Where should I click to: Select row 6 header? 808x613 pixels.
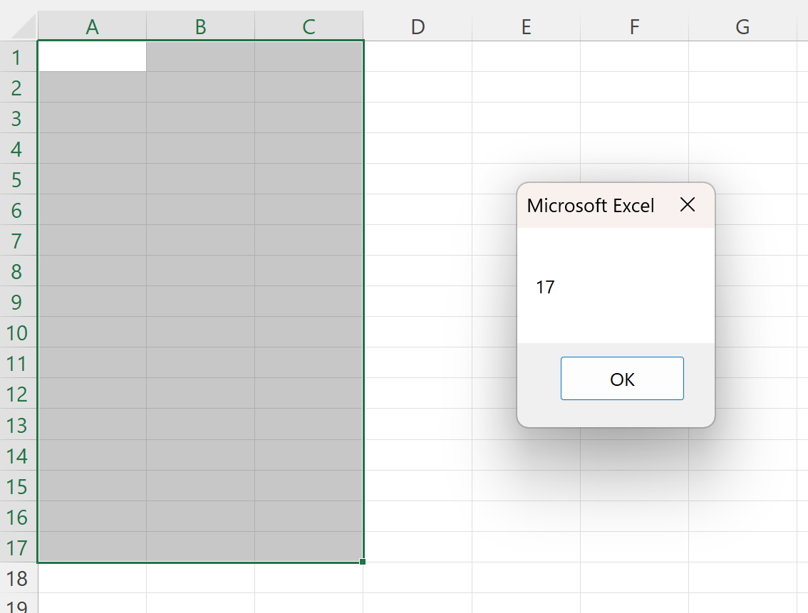[19, 210]
